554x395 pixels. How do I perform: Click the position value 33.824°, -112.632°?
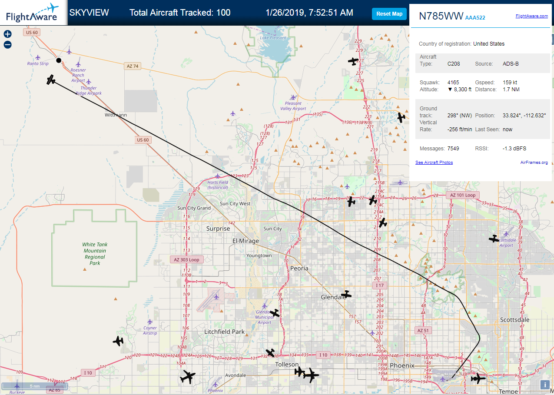524,116
